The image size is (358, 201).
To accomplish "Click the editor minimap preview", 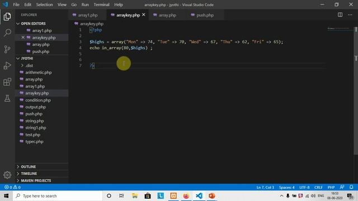I will [x=338, y=28].
